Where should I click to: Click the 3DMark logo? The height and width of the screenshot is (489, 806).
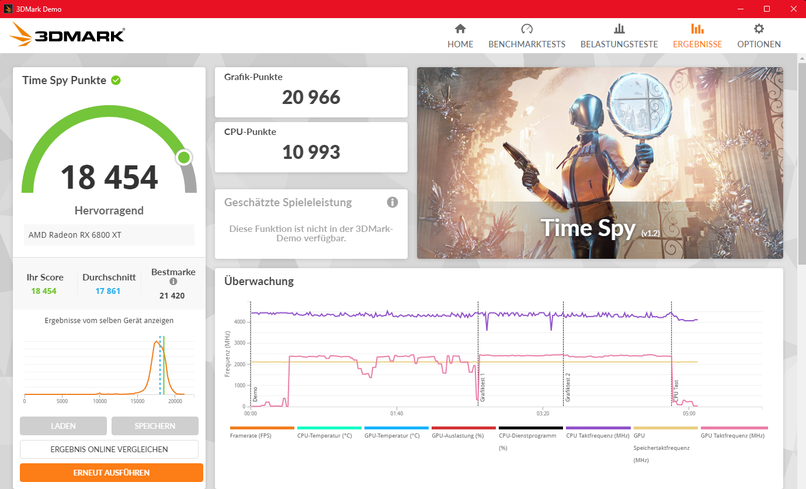(x=67, y=34)
